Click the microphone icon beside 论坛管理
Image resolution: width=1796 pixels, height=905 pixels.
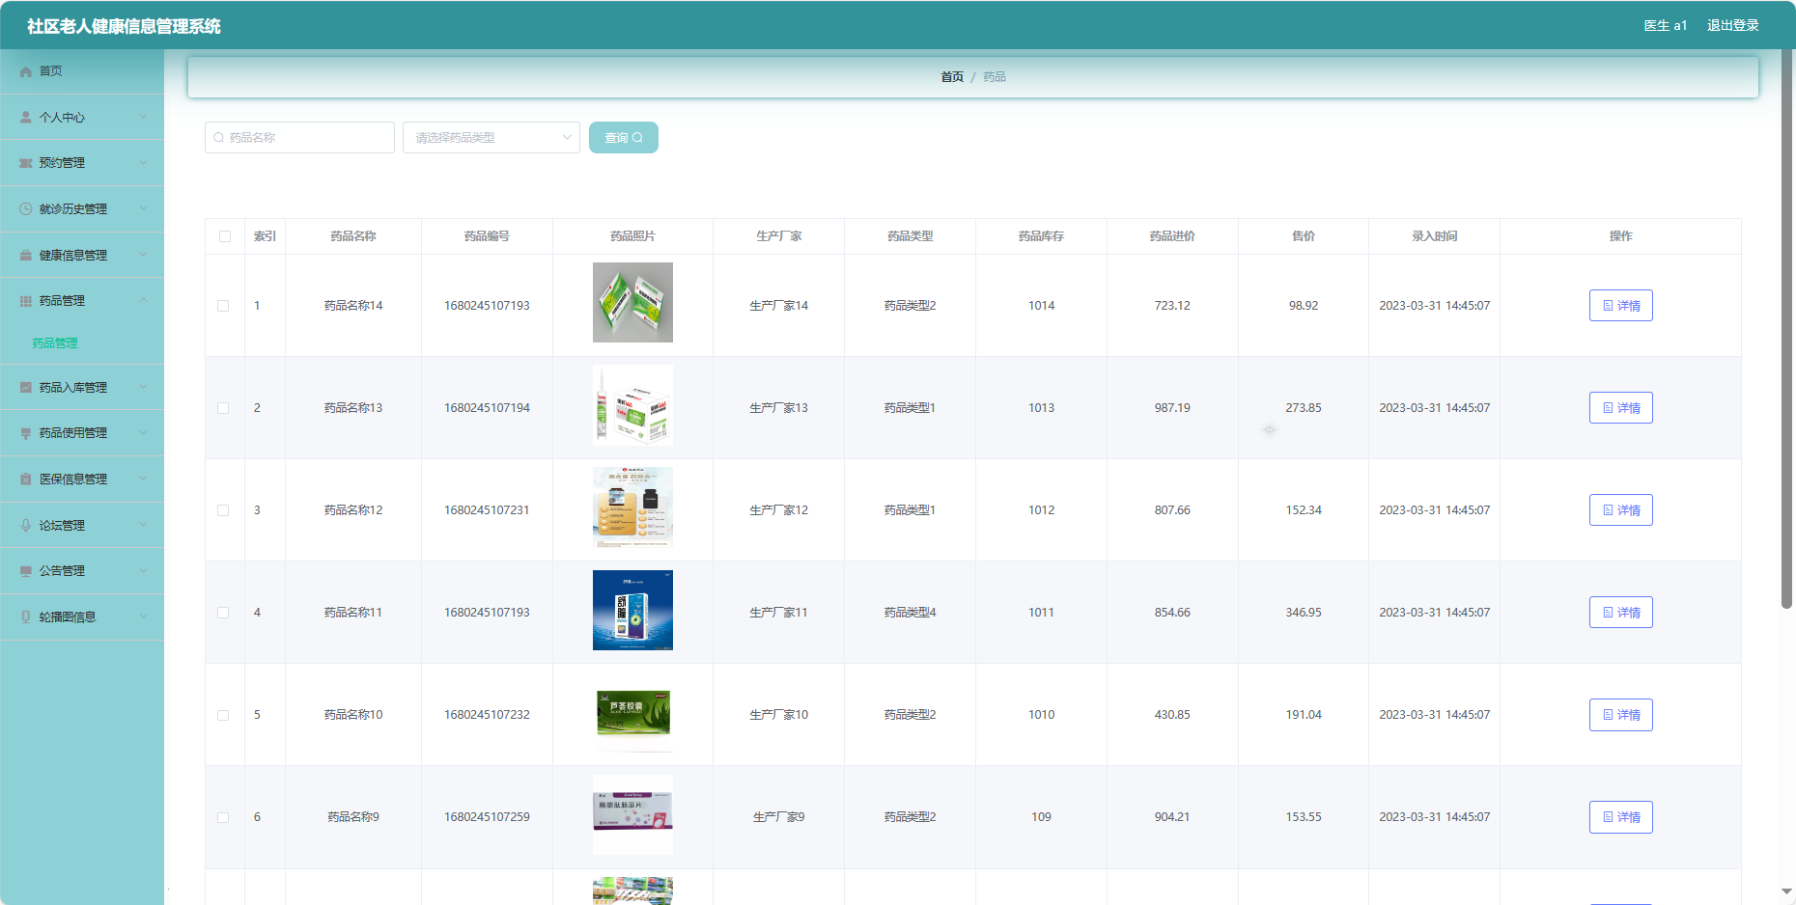coord(26,526)
